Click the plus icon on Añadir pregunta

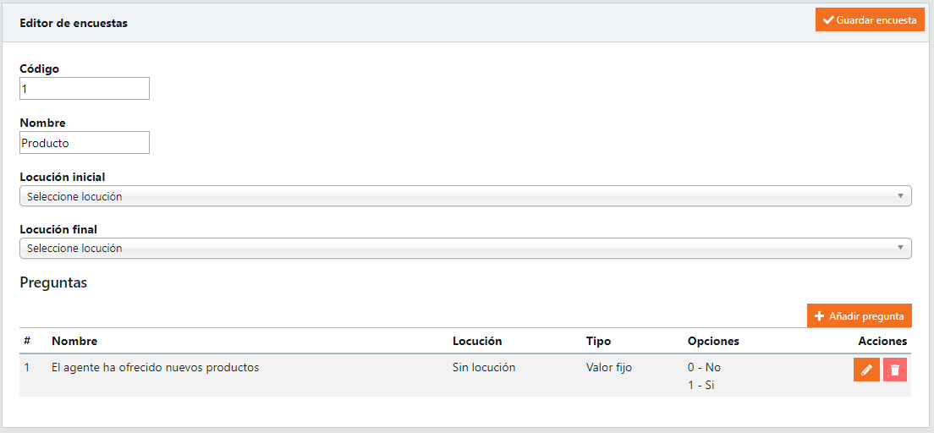click(x=819, y=316)
